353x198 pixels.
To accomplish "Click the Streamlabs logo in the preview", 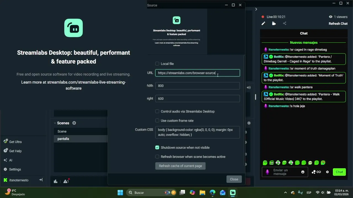I will coord(176,20).
